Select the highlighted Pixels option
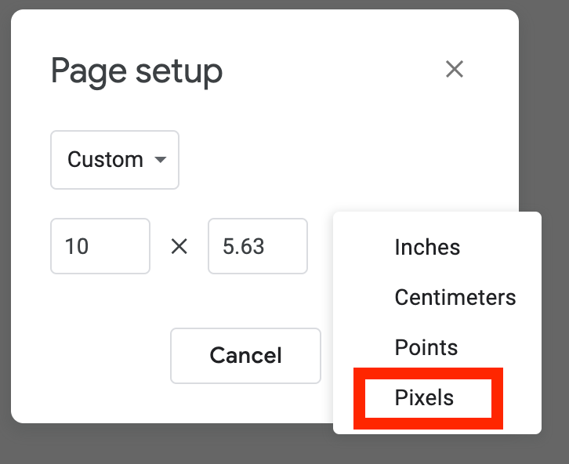 pyautogui.click(x=424, y=398)
